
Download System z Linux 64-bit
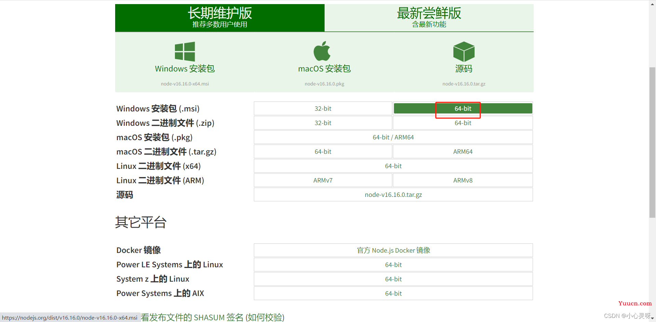393,279
